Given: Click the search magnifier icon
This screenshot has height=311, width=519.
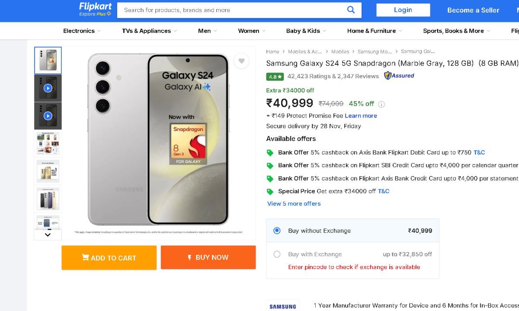Looking at the screenshot, I should click(351, 10).
